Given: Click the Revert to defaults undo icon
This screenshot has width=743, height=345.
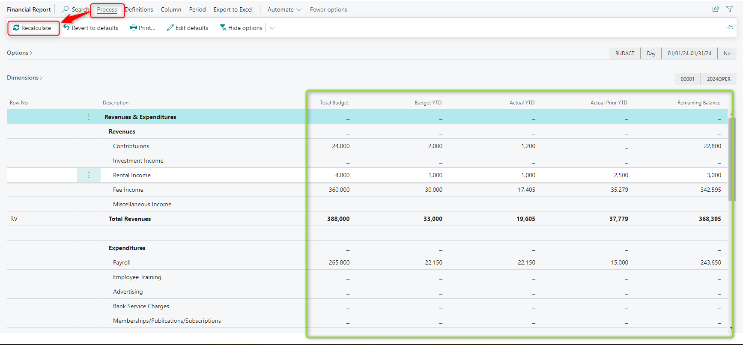Looking at the screenshot, I should point(66,27).
